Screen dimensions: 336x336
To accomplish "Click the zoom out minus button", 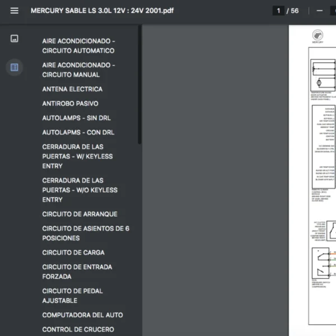I will [x=319, y=11].
